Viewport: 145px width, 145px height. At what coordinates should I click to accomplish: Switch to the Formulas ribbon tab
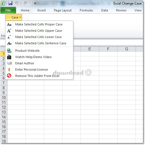(x=86, y=10)
